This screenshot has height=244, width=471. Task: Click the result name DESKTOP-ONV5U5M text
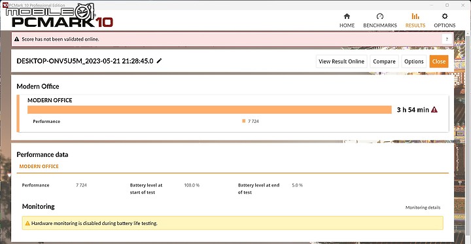[x=85, y=61]
